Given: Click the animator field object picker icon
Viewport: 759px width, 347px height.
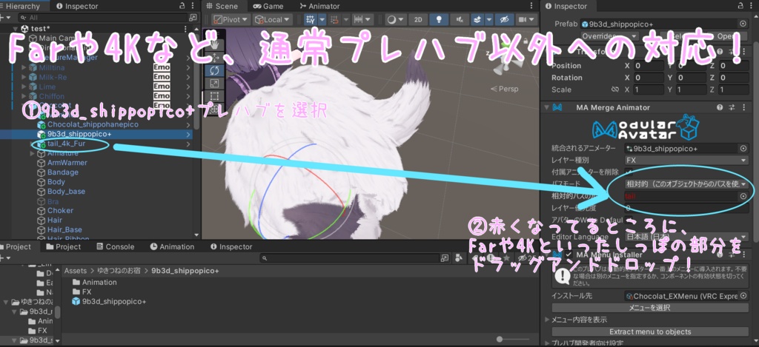Looking at the screenshot, I should click(x=743, y=149).
